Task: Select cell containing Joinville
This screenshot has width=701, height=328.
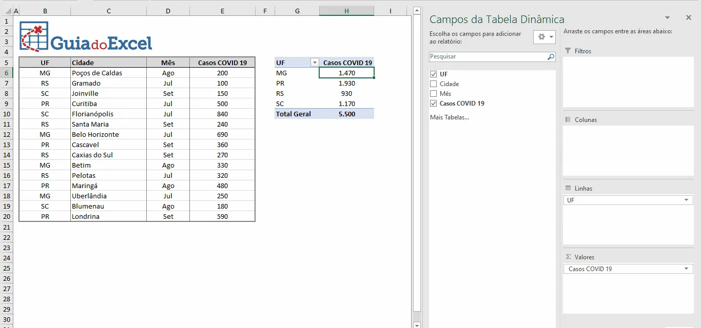Action: pyautogui.click(x=109, y=93)
